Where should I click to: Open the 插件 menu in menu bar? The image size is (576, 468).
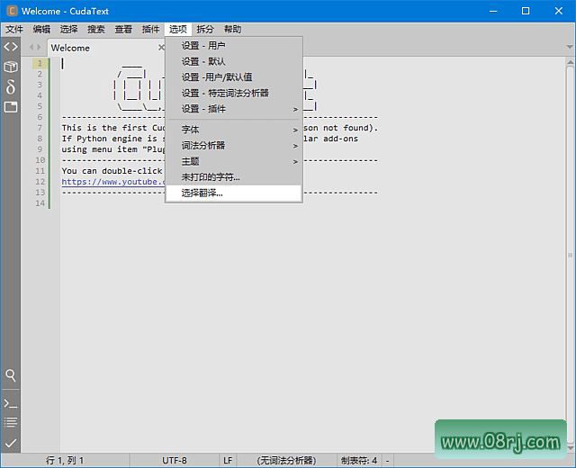[150, 29]
